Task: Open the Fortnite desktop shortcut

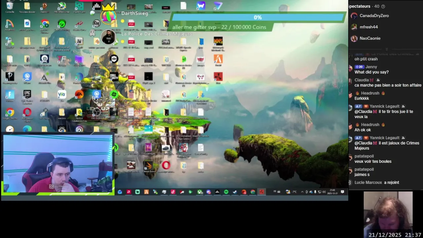Action: 10,96
